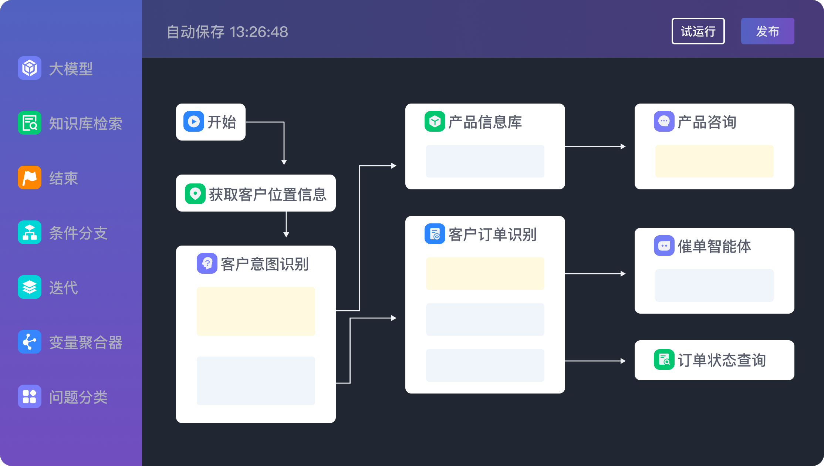The image size is (824, 466).
Task: Click yellow field in 客户订单识别 node
Action: point(485,274)
